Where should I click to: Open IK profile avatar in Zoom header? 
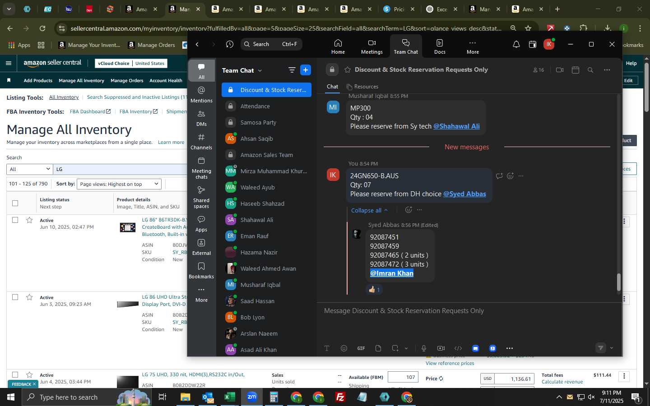[x=549, y=44]
